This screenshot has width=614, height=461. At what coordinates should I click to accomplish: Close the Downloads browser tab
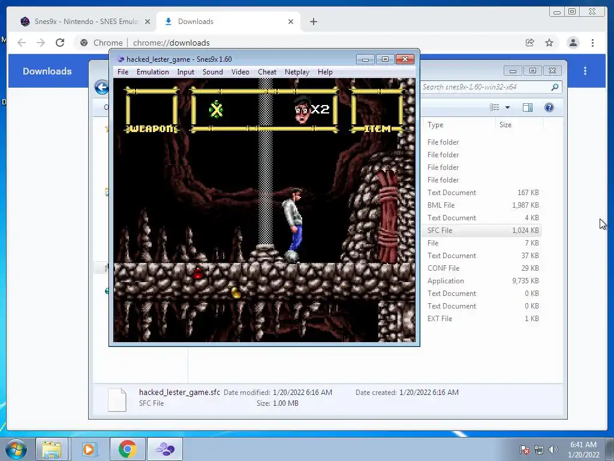[291, 22]
